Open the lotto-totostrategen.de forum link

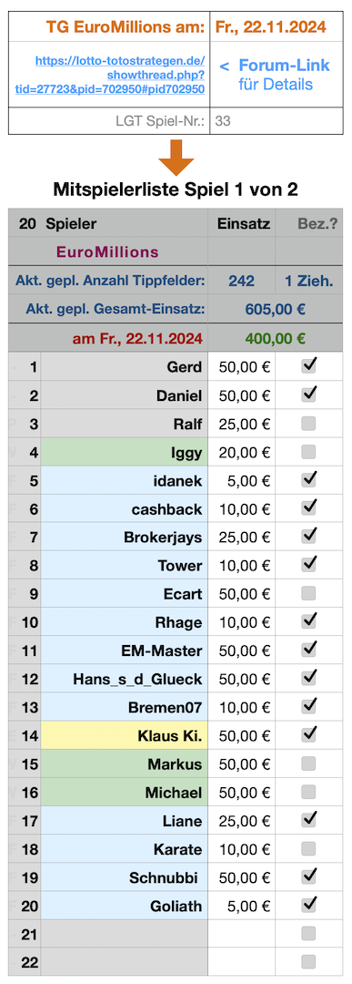110,76
